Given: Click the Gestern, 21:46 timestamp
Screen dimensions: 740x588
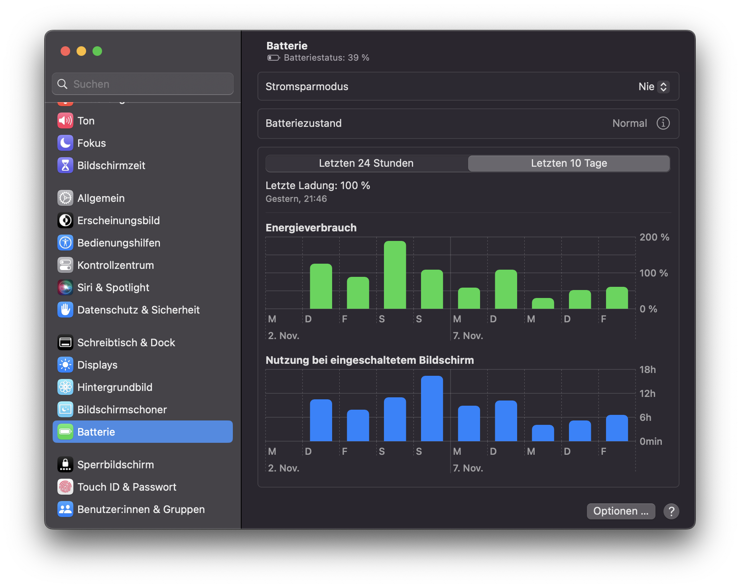Looking at the screenshot, I should [296, 199].
